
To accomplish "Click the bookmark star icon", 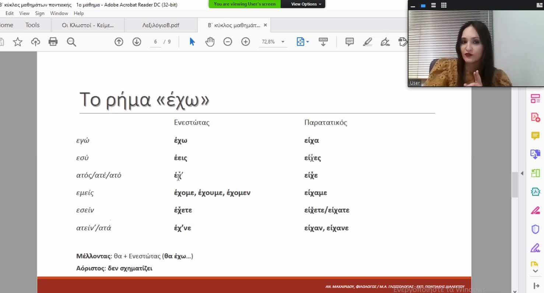I will coord(17,42).
